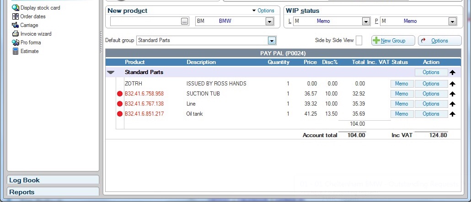Screen dimensions: 471x202
Task: Click Memo button for Line row
Action: coord(402,104)
